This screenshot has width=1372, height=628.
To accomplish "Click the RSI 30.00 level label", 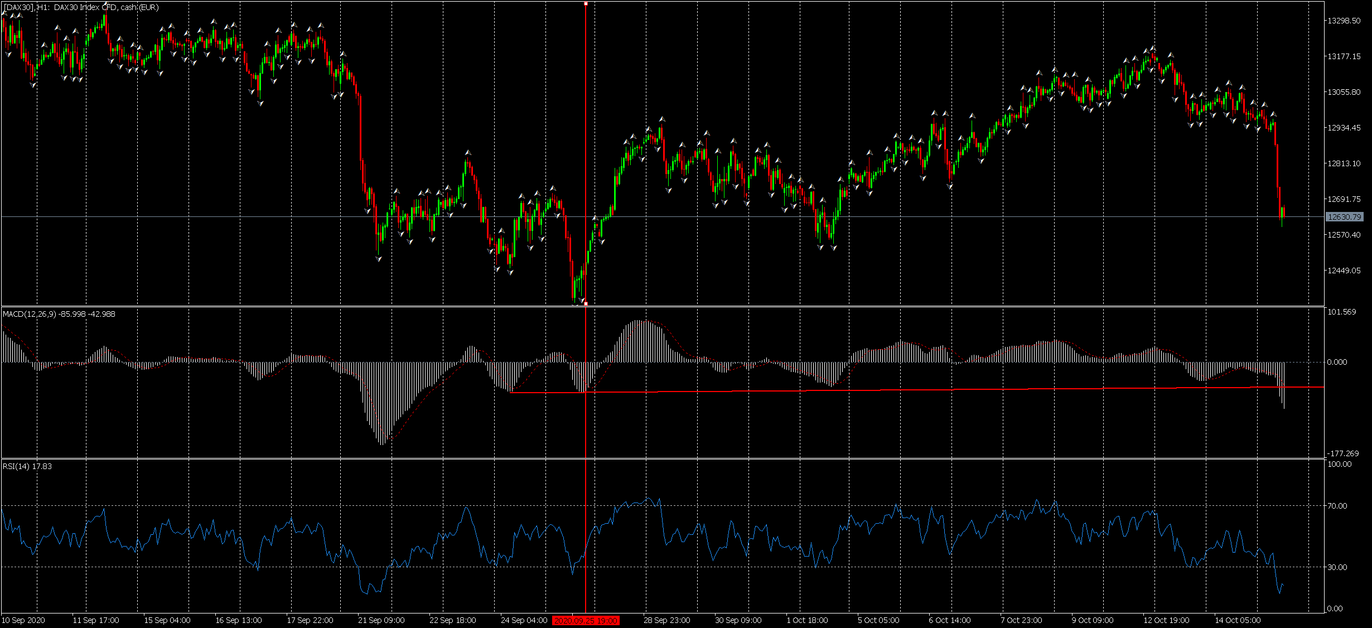I will [1337, 567].
